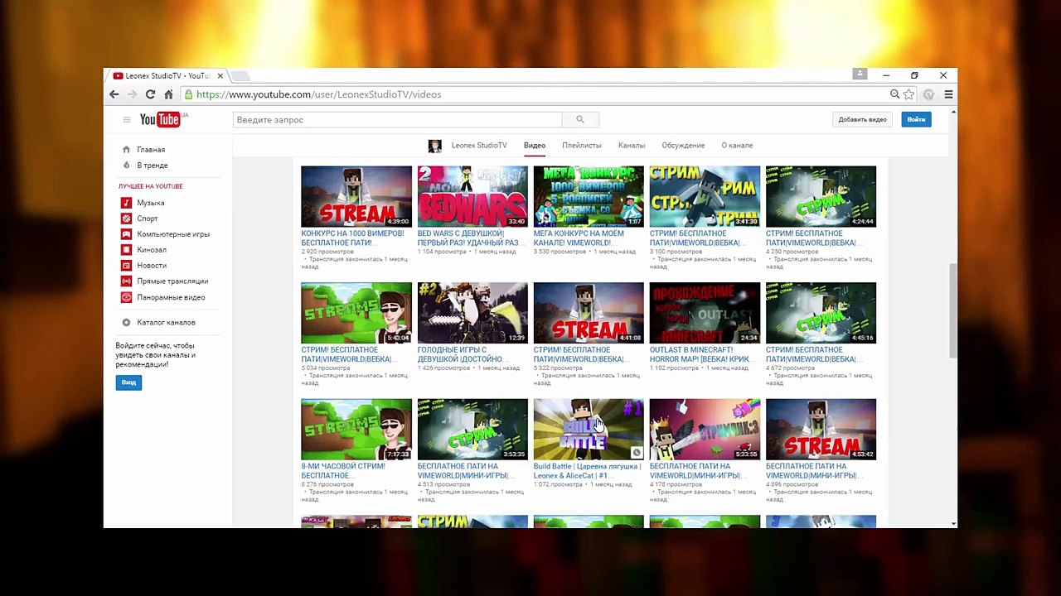1061x596 pixels.
Task: Click the Новости news icon
Action: [126, 266]
